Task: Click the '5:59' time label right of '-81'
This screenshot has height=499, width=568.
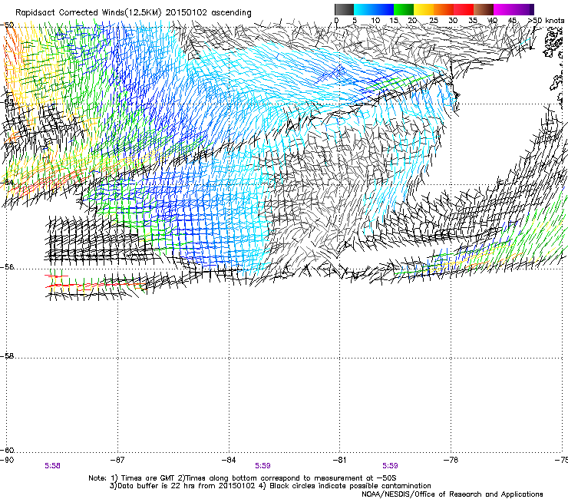Action: 390,466
